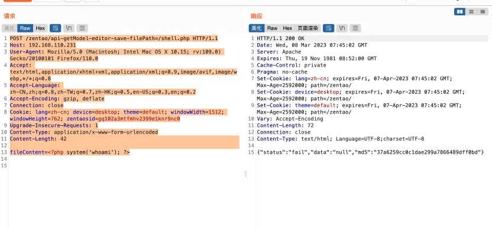Click the Set-Cookie: device=desktop response line
The width and height of the screenshot is (492, 228).
point(361,92)
